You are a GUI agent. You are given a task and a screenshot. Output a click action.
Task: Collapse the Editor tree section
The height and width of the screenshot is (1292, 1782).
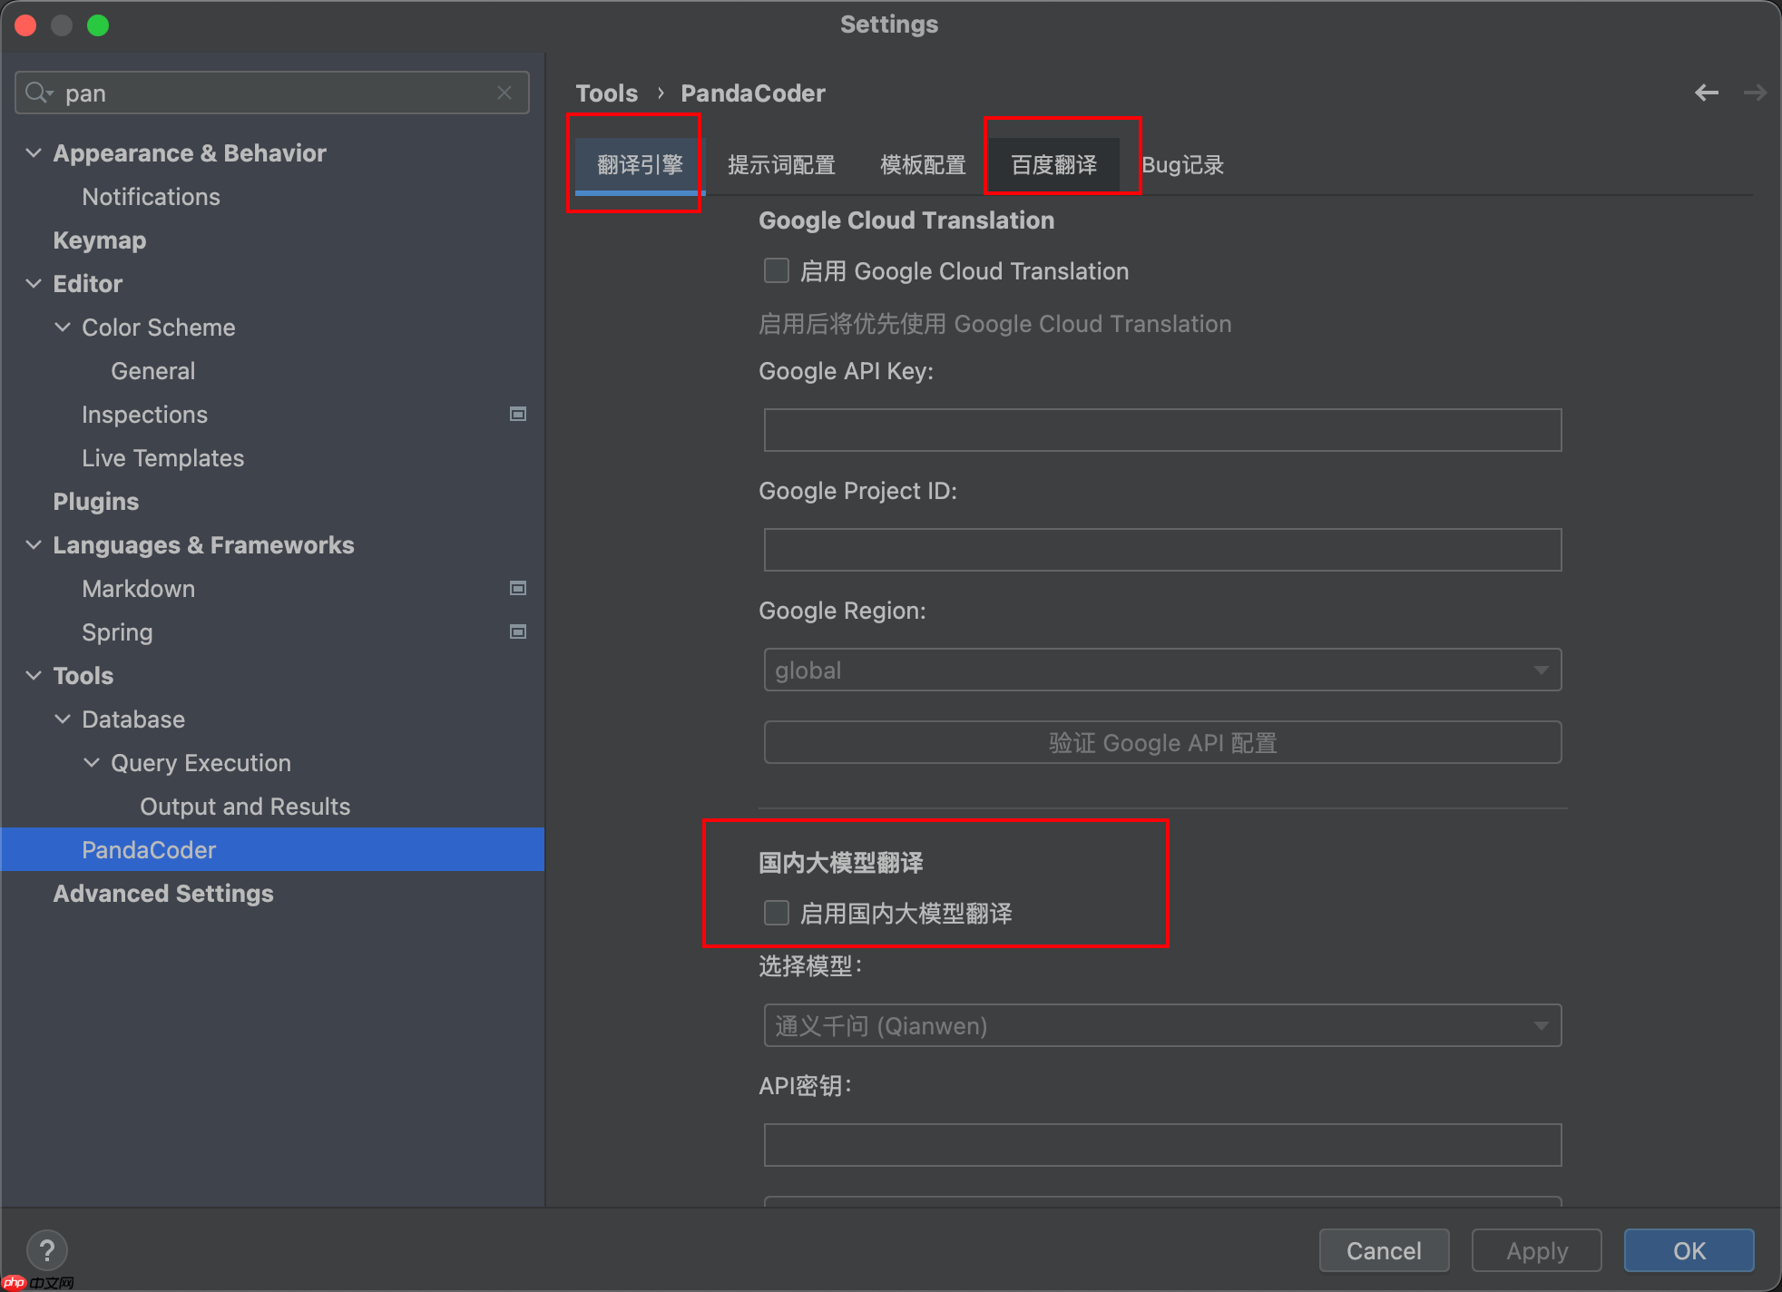(34, 283)
